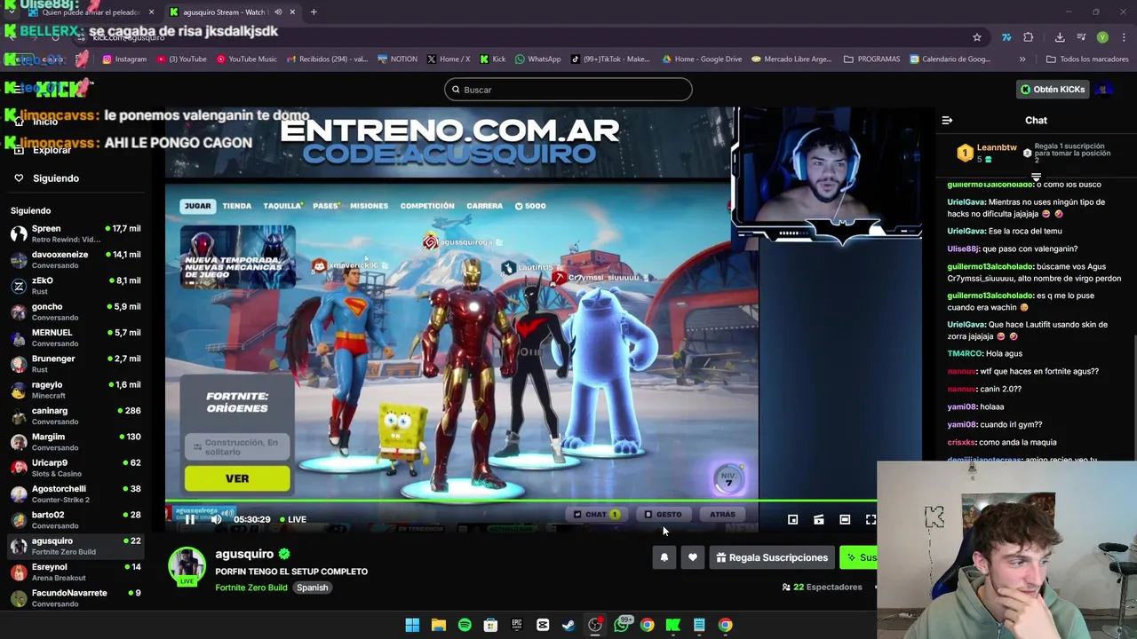
Task: Open CapCut from taskbar
Action: point(543,625)
